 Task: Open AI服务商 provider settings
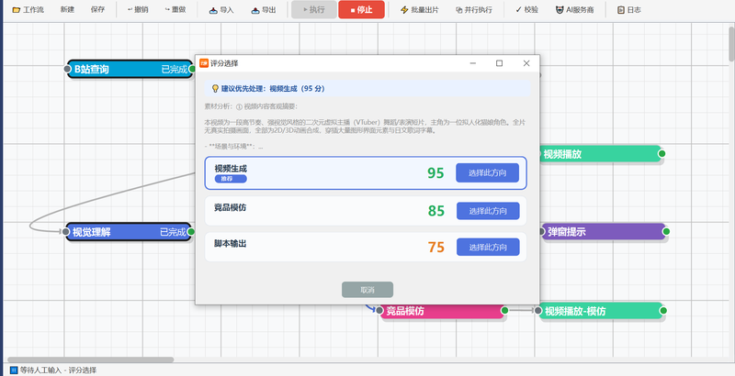pos(575,9)
